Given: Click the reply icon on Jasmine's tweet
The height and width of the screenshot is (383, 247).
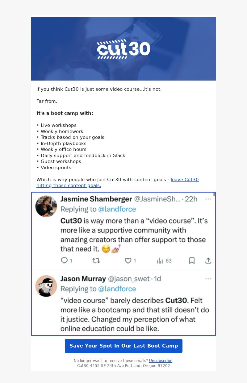Looking at the screenshot, I should [x=64, y=260].
